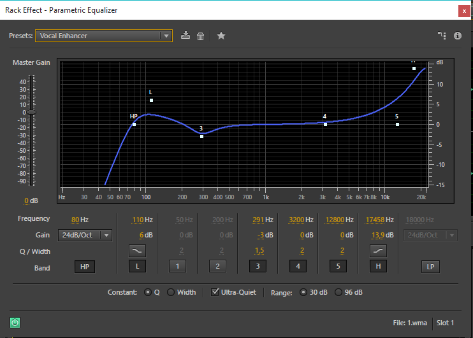Click band 4 Q value 2
The image size is (473, 338).
[x=302, y=250]
